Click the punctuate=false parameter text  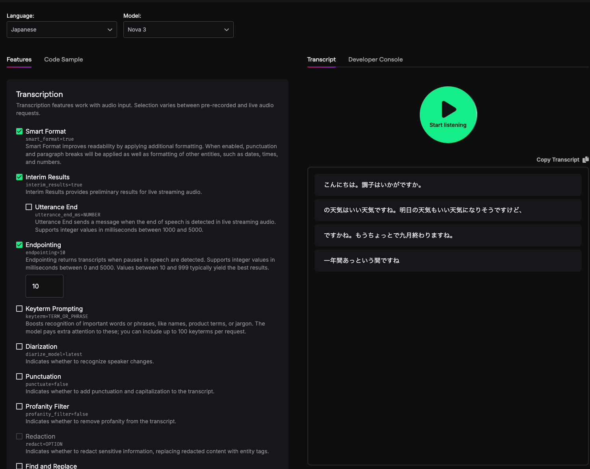click(x=47, y=384)
